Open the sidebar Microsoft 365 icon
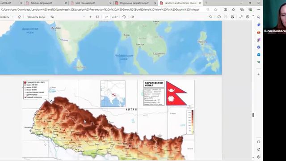 point(258,47)
